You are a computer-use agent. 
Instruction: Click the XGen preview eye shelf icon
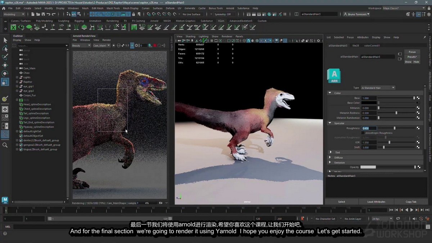click(x=21, y=27)
